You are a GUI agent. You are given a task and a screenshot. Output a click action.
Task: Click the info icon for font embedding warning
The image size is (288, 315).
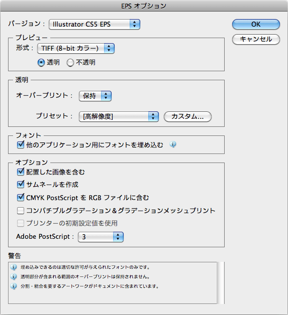(x=14, y=267)
